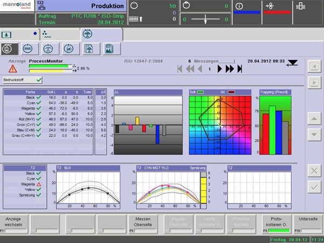This screenshot has width=324, height=243.
Task: Jump to the first measurement arrow
Action: (180, 69)
